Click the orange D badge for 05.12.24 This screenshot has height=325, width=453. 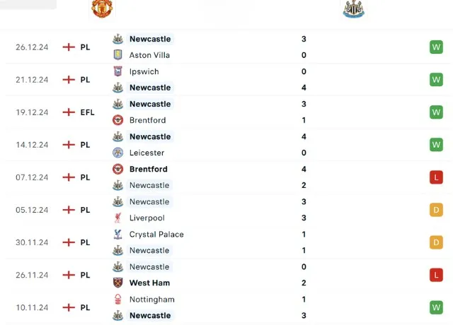[x=436, y=210]
